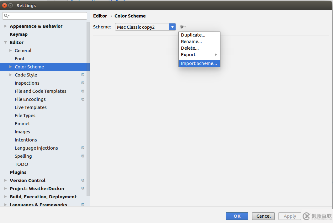Screen dimensions: 333x223
Task: Click the window maximize button in title bar
Action: pos(10,6)
